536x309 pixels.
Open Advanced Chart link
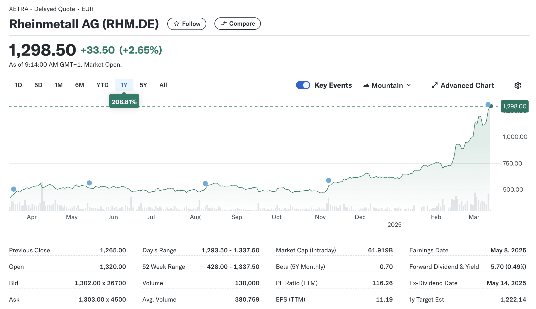(x=467, y=85)
